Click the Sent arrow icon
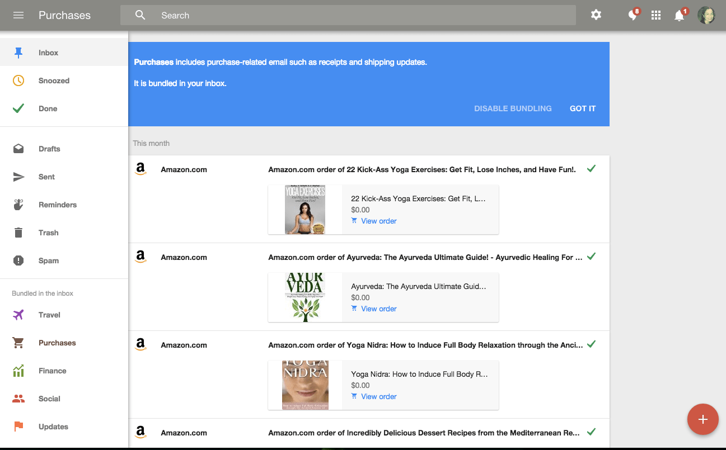Image resolution: width=726 pixels, height=450 pixels. click(x=18, y=177)
